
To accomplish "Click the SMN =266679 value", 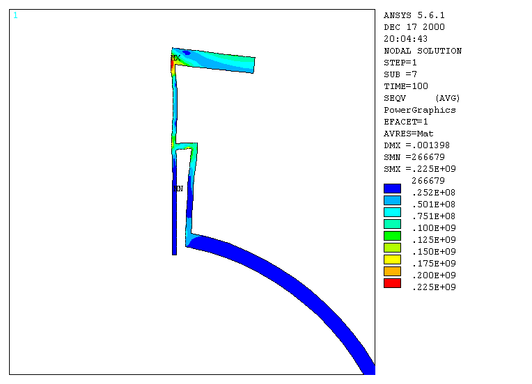I will point(414,157).
